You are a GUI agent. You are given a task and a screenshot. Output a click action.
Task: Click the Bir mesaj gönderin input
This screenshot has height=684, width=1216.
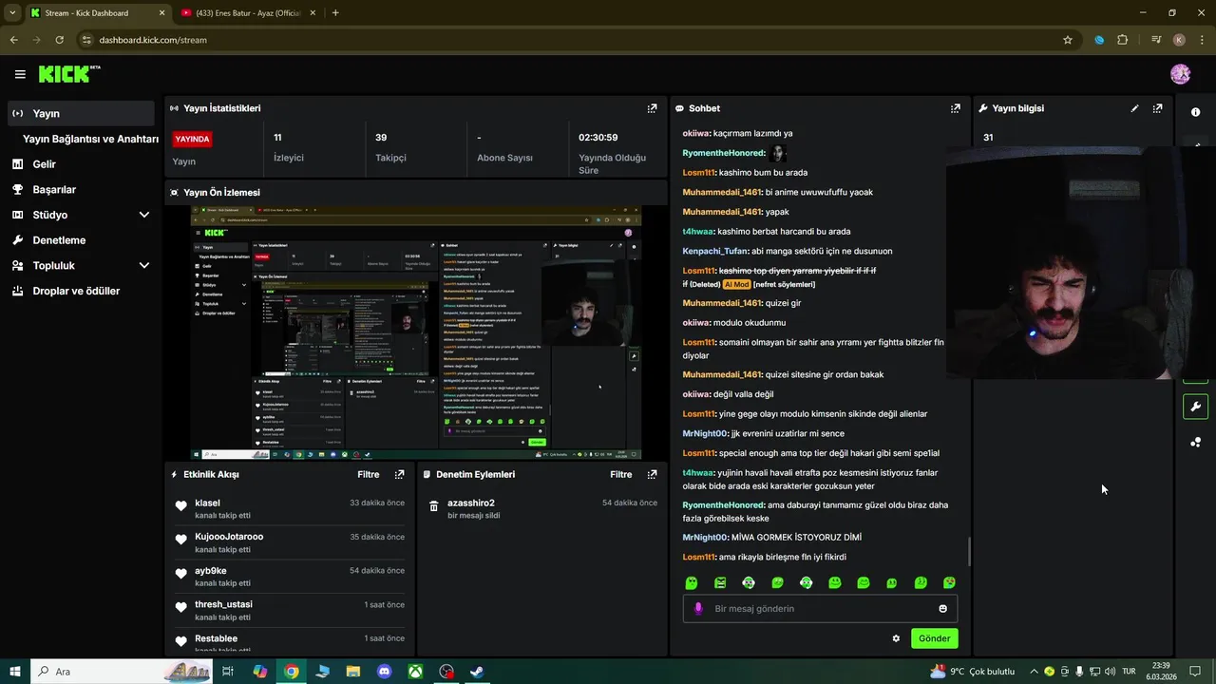point(820,608)
